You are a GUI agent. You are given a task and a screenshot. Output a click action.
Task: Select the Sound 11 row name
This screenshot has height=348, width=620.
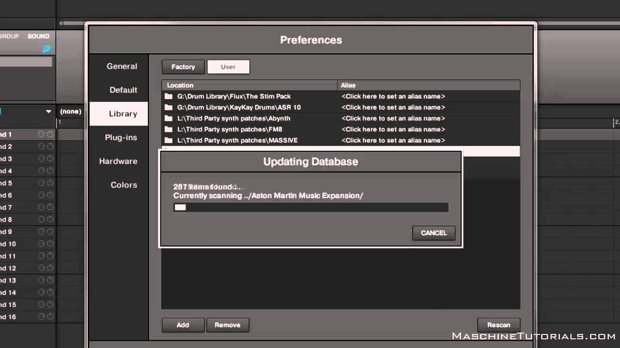coord(8,256)
